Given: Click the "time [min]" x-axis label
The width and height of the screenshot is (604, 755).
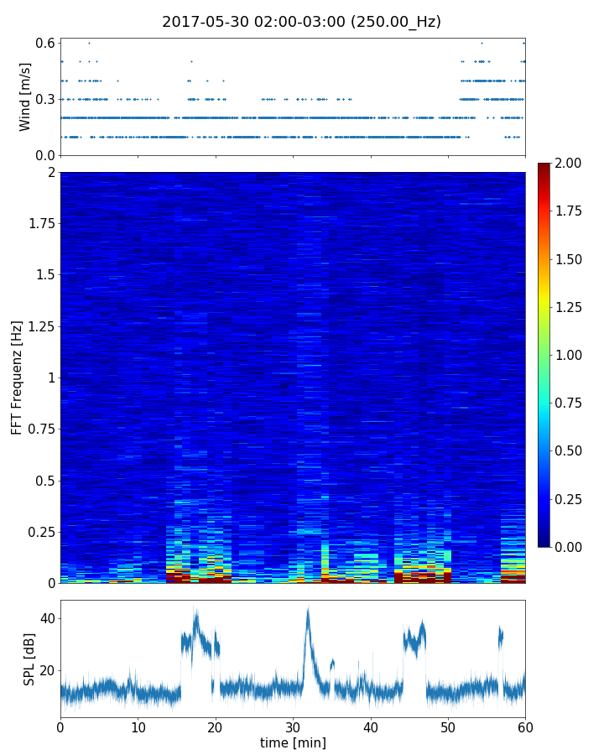Looking at the screenshot, I should point(293,742).
